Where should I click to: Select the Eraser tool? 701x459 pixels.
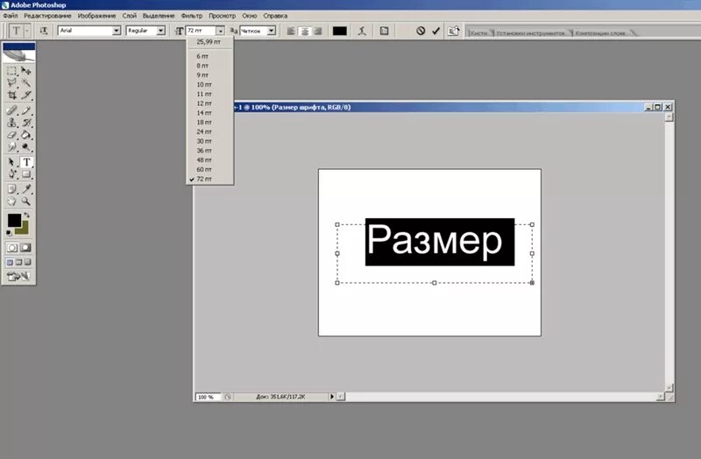pyautogui.click(x=11, y=135)
